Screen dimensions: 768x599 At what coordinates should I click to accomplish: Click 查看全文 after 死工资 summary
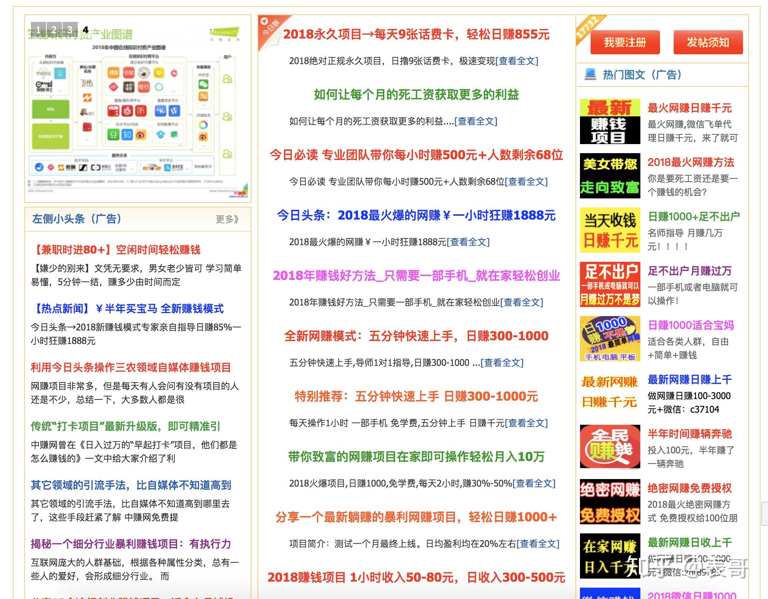[476, 121]
